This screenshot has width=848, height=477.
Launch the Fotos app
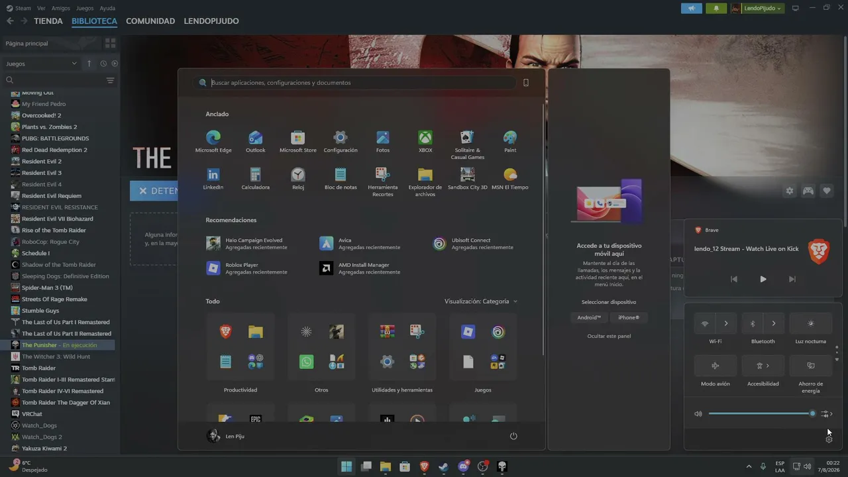tap(383, 142)
